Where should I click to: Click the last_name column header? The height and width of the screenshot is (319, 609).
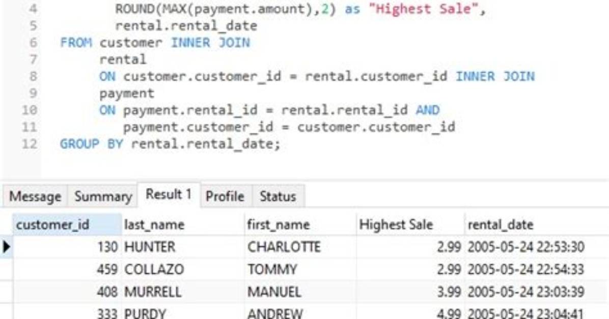tap(183, 225)
